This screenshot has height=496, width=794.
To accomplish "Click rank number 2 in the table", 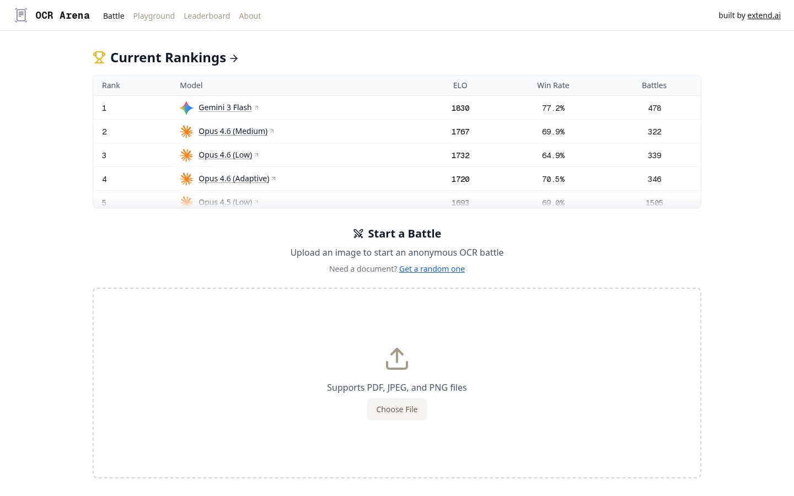I will pos(104,132).
